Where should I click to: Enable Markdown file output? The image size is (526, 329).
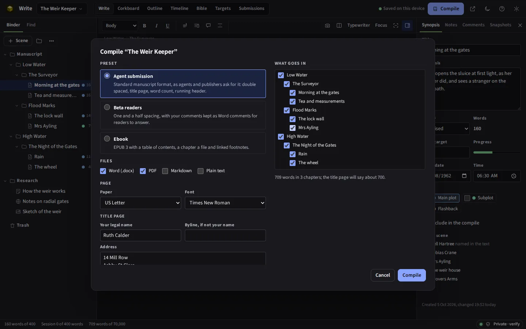tap(165, 171)
